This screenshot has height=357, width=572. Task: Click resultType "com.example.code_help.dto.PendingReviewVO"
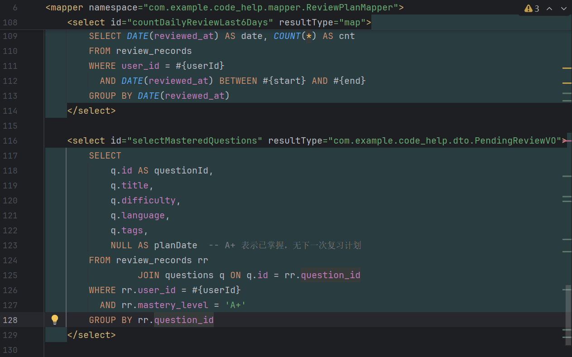[x=445, y=141]
